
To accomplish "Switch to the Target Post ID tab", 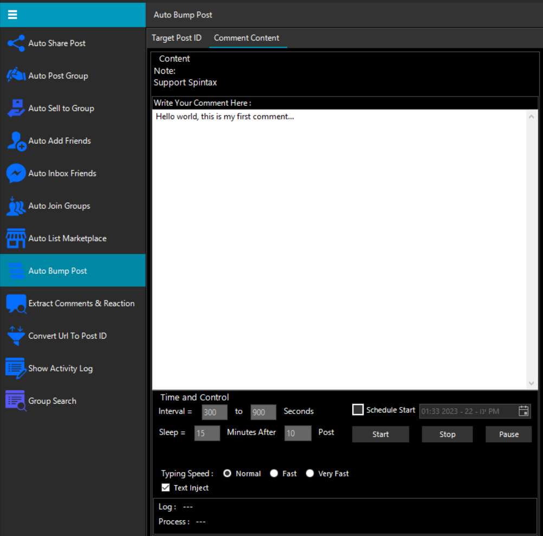I will [x=177, y=38].
